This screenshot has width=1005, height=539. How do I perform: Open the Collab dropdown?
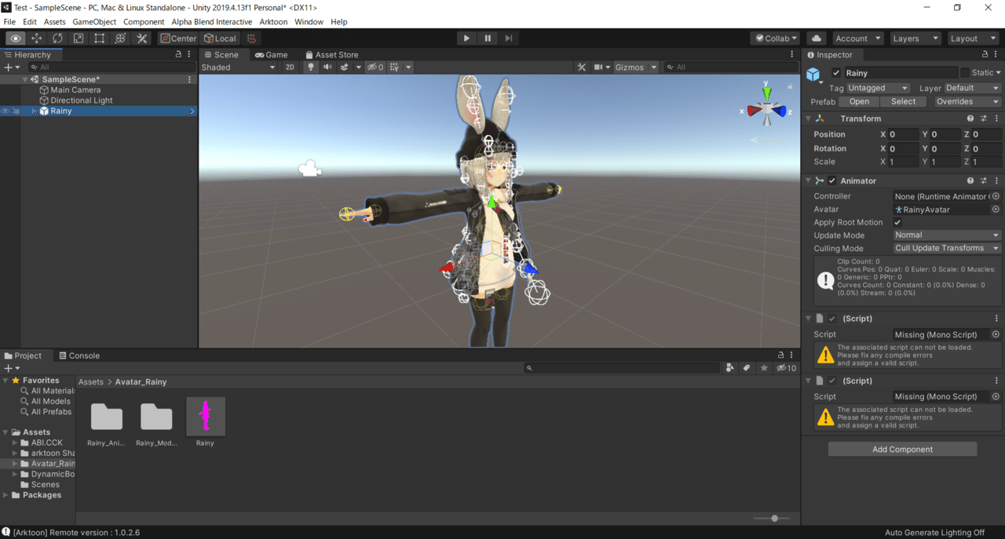pyautogui.click(x=775, y=38)
